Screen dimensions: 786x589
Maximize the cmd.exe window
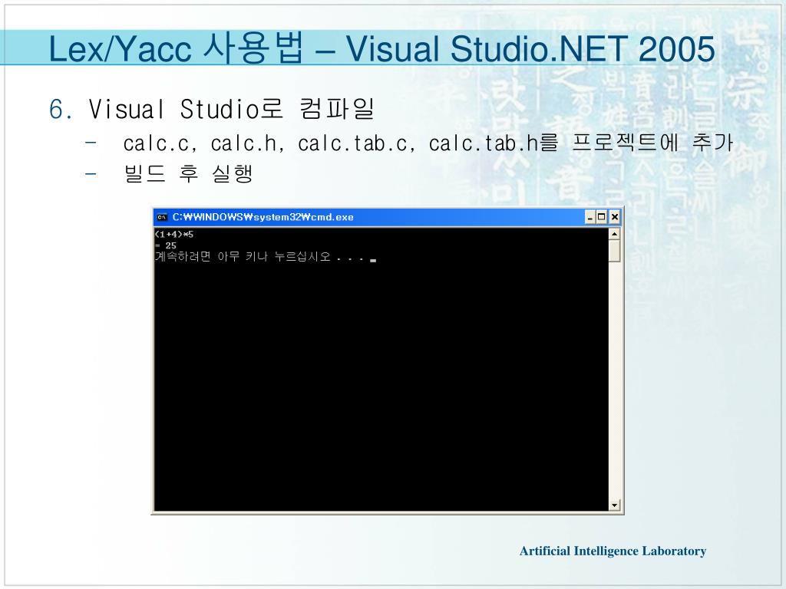(602, 217)
